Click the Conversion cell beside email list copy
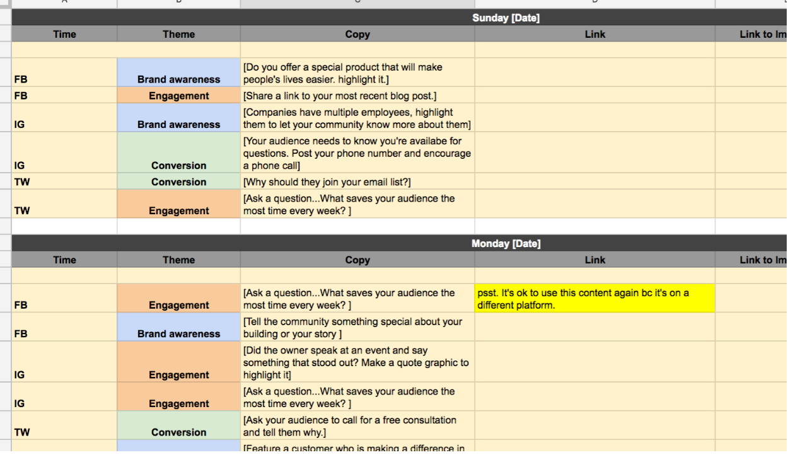The image size is (788, 455). (x=178, y=182)
